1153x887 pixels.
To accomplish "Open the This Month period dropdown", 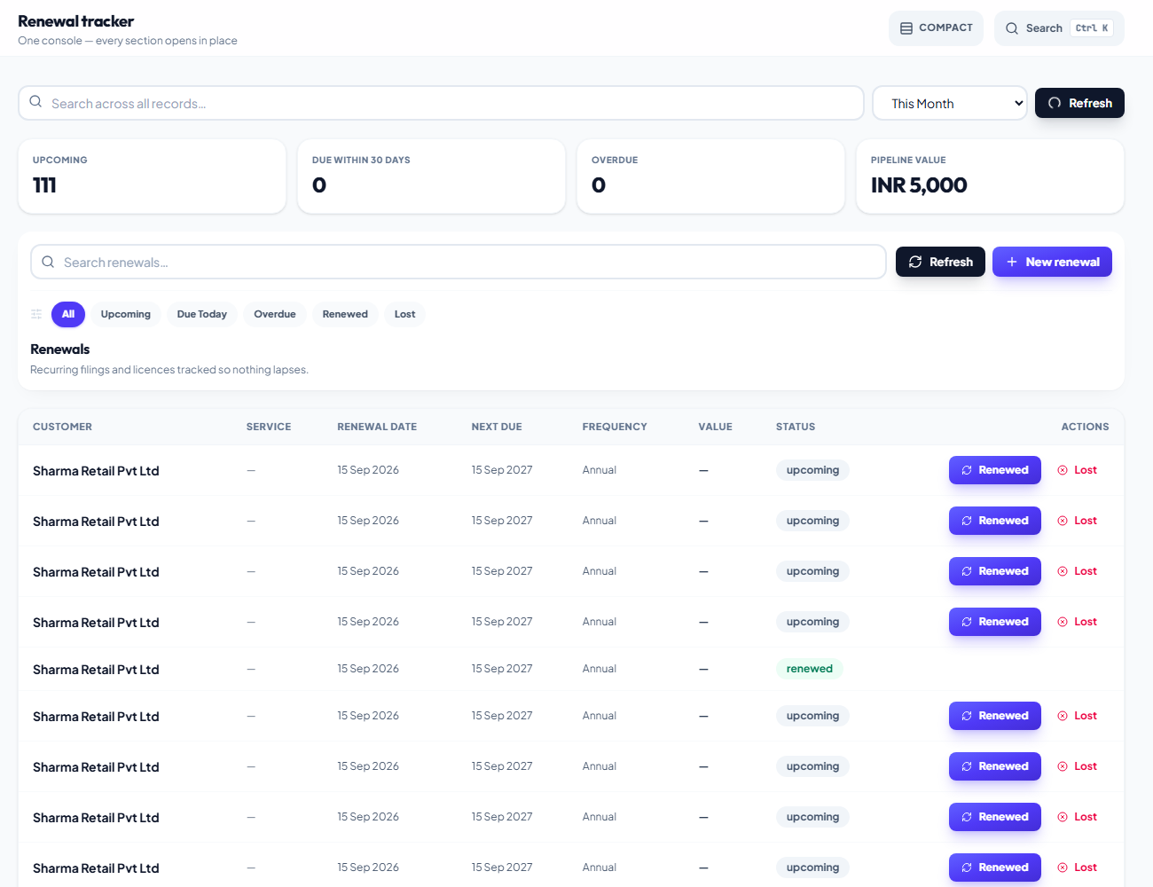I will coord(950,103).
